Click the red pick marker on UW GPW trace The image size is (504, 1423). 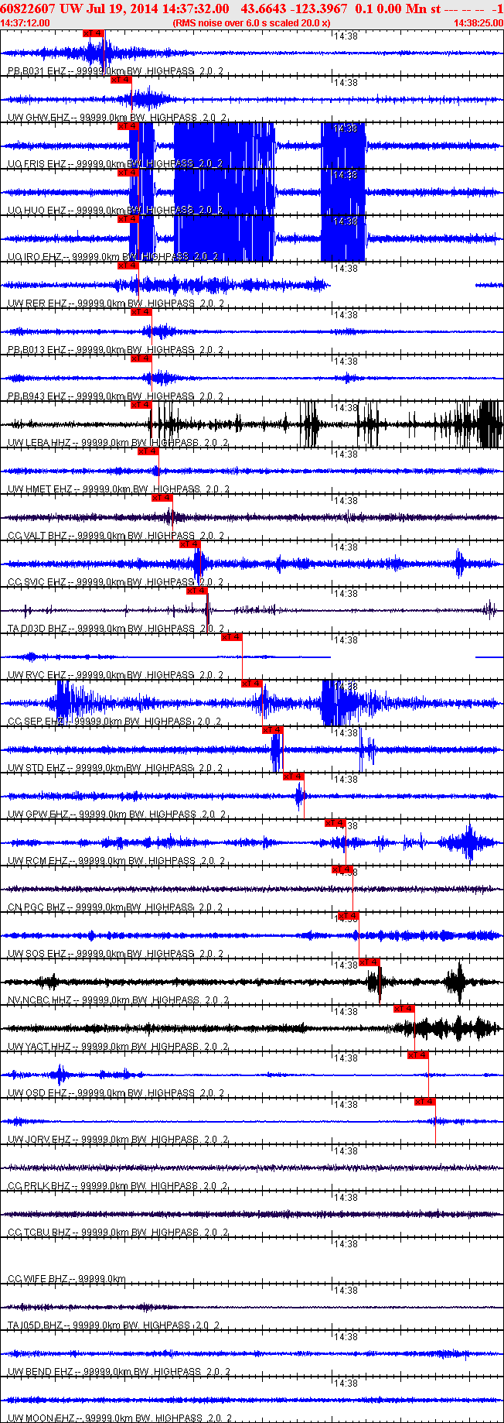(x=294, y=777)
